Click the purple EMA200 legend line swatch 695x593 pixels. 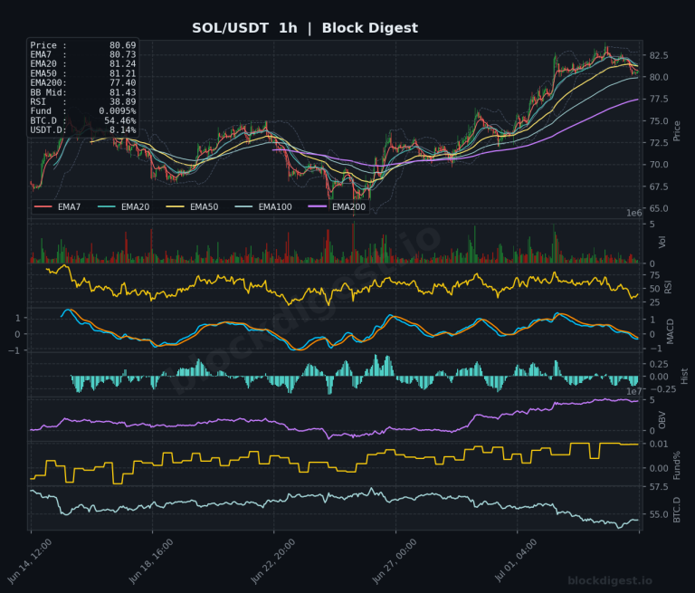click(318, 206)
